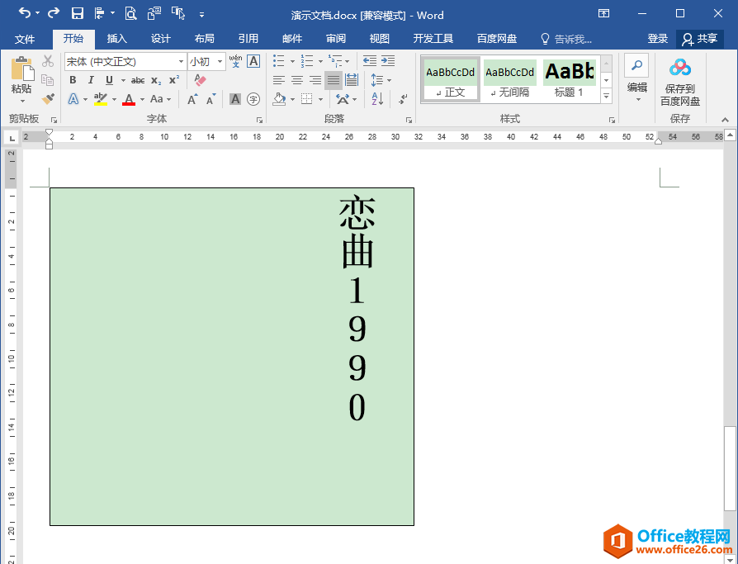This screenshot has width=738, height=564.
Task: Click the Share (共享) button
Action: click(x=700, y=39)
